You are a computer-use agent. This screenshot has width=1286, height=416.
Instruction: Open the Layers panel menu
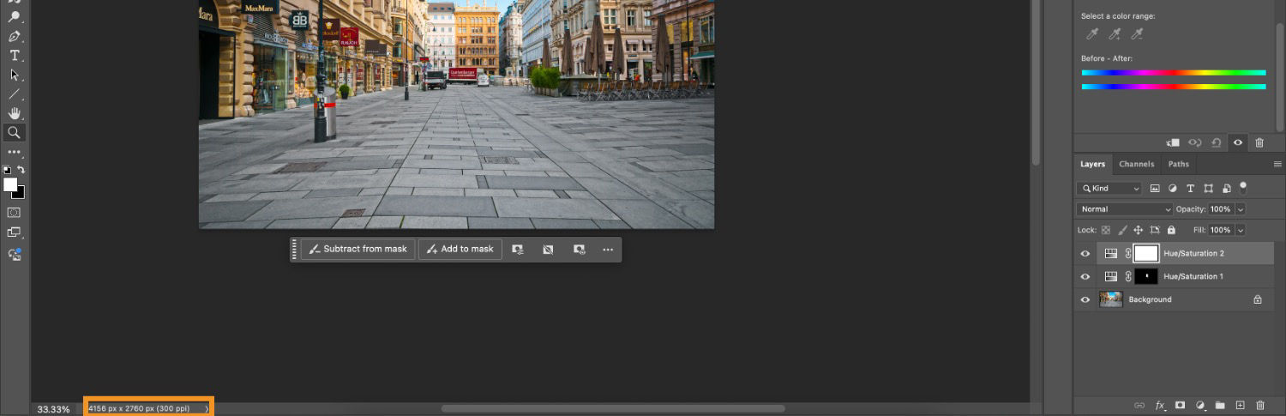click(1277, 164)
